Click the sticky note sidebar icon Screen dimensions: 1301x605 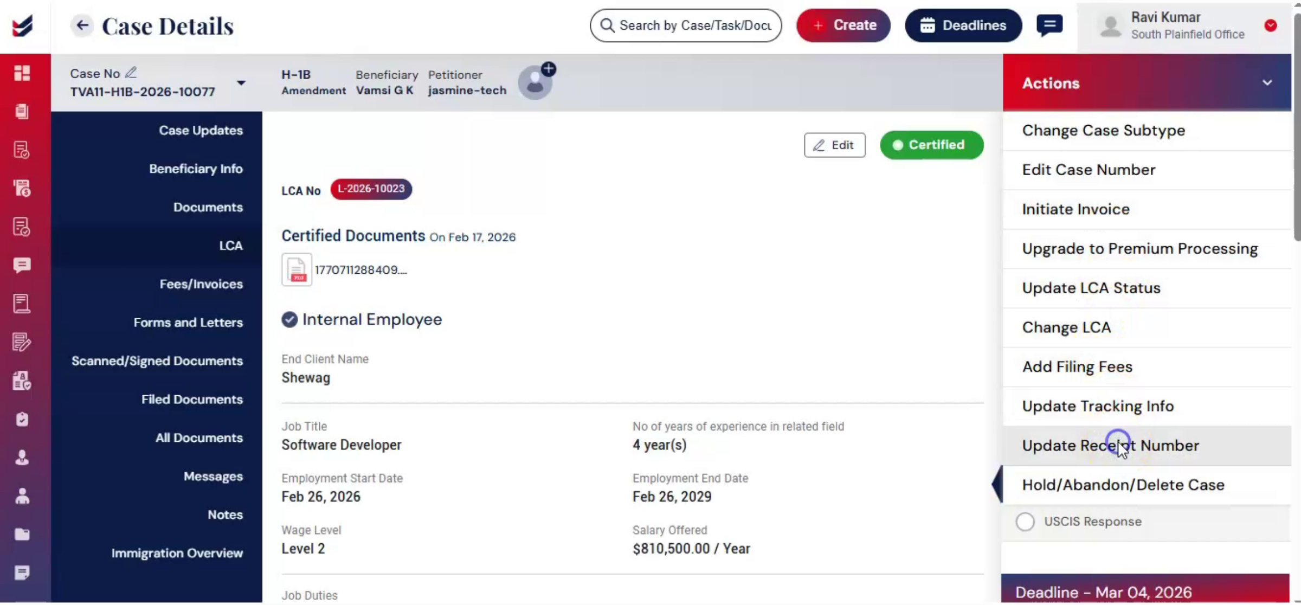point(22,572)
